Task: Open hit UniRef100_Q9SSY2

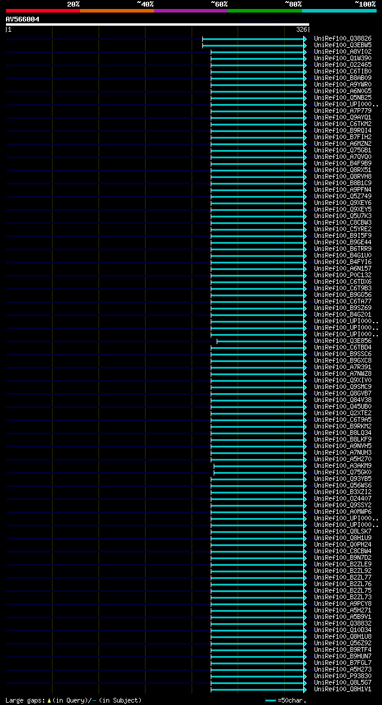Action: 343,505
